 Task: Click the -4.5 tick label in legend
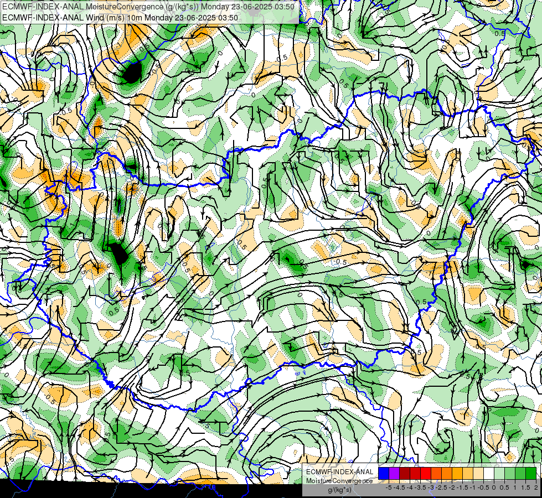[399, 487]
